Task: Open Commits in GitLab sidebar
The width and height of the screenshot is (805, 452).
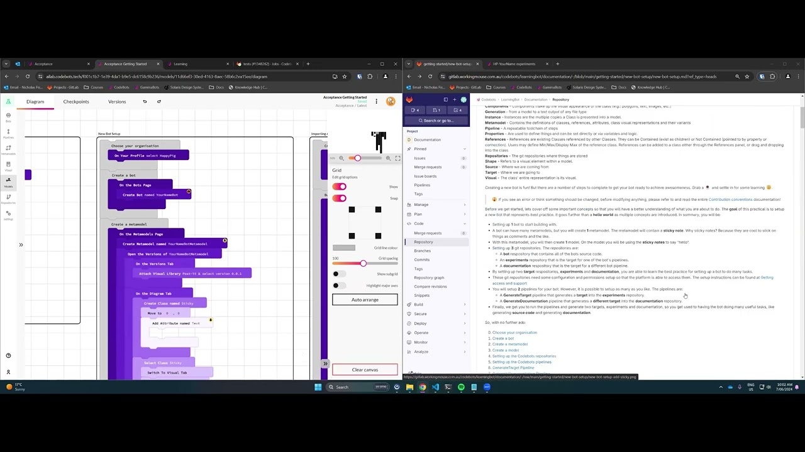Action: pos(421,260)
